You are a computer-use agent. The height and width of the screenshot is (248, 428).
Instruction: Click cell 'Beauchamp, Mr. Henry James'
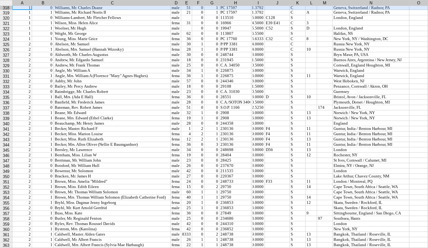[112, 123]
